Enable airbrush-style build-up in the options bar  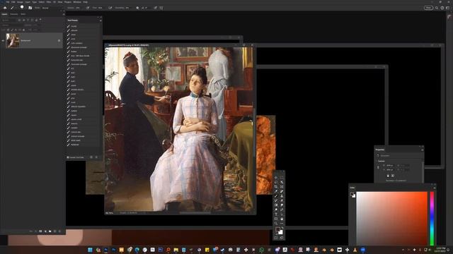[x=110, y=8]
